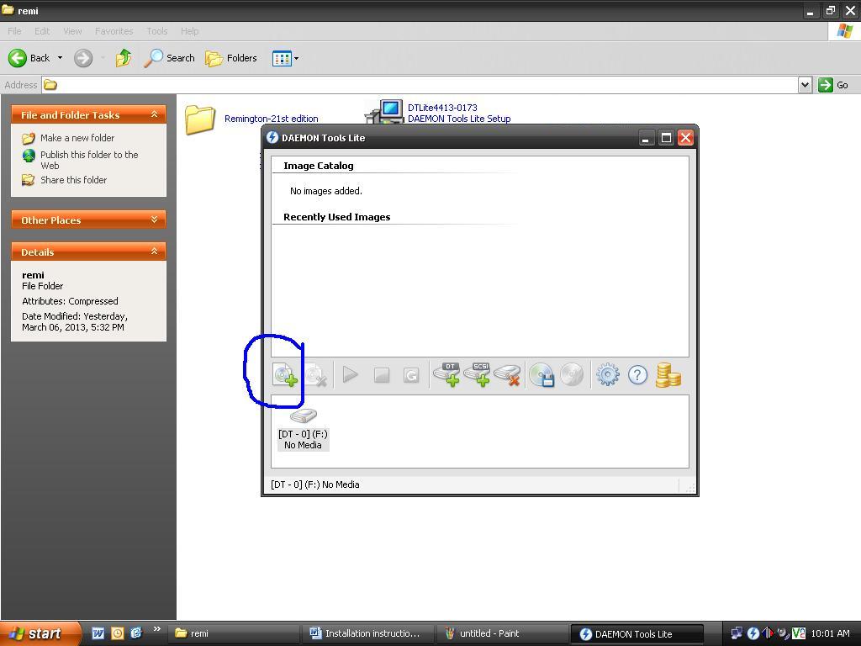The height and width of the screenshot is (646, 861).
Task: Click the Make Disc Image icon
Action: coord(542,375)
